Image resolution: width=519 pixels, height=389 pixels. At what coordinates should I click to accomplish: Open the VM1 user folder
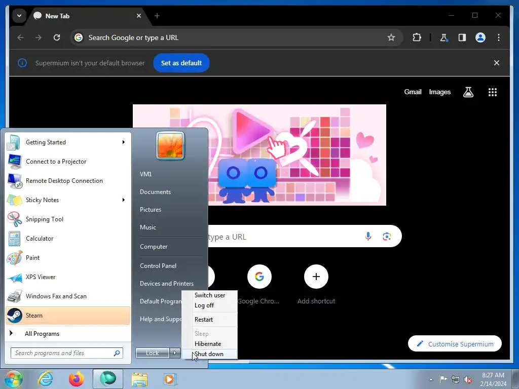pyautogui.click(x=145, y=174)
